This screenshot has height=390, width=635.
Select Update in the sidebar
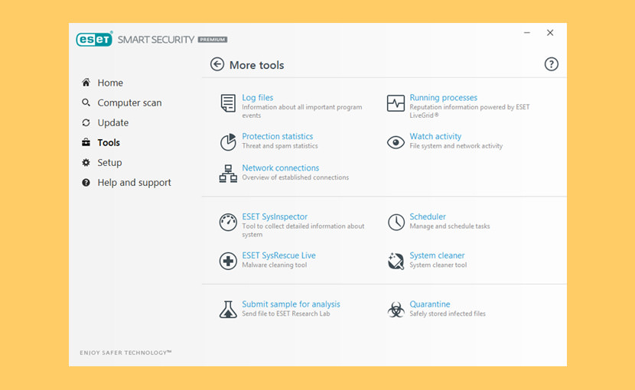pos(113,122)
